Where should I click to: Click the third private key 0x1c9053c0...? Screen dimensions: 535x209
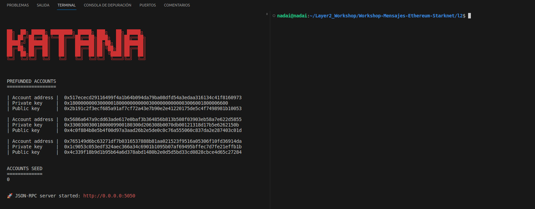[x=153, y=147]
